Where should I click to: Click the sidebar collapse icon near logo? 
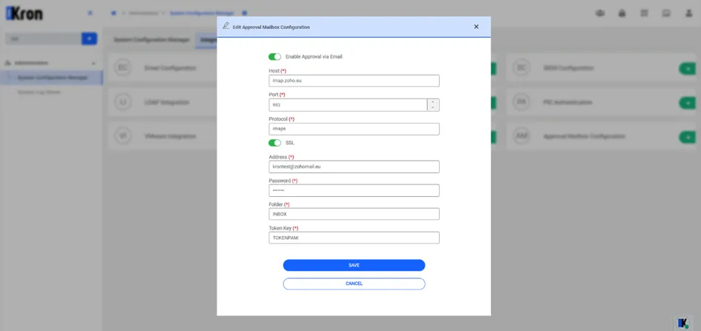[x=90, y=13]
